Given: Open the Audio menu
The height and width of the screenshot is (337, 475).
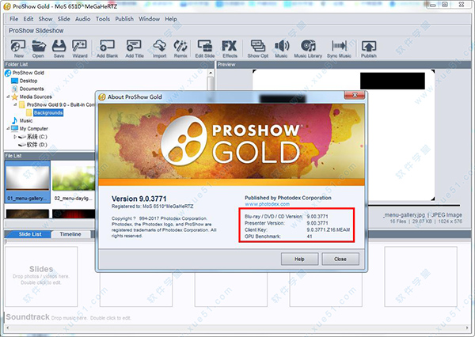Looking at the screenshot, I should click(82, 19).
